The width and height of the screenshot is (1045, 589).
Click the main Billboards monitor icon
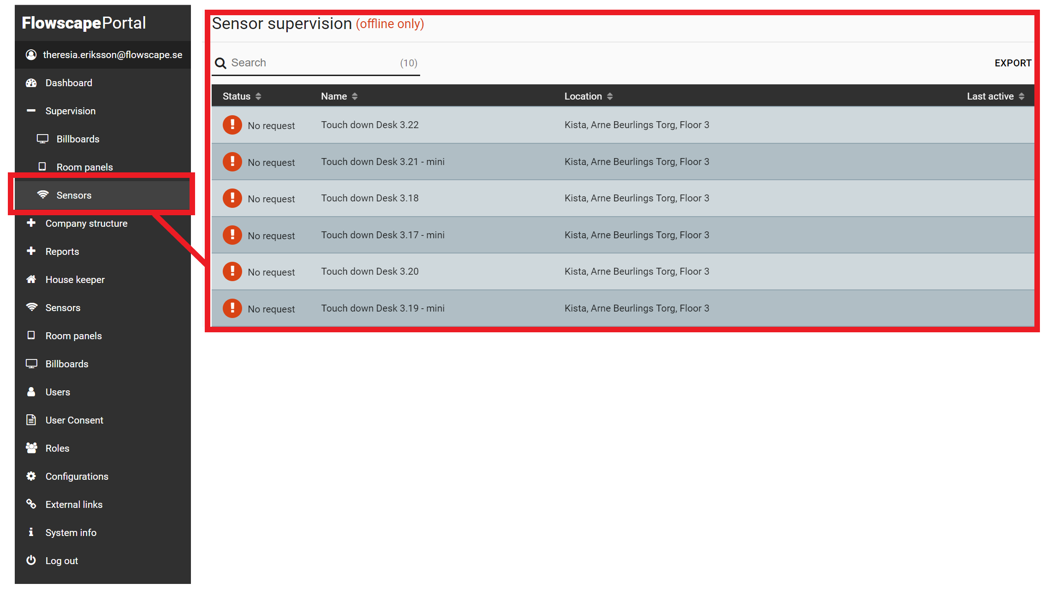tap(31, 364)
